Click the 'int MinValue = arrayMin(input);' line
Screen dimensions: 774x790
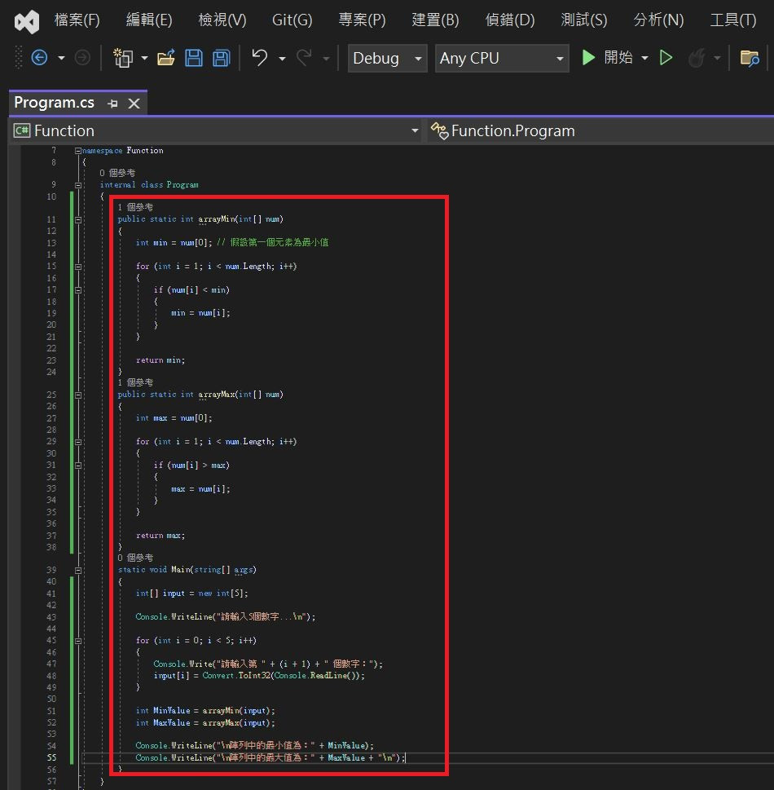click(x=205, y=710)
